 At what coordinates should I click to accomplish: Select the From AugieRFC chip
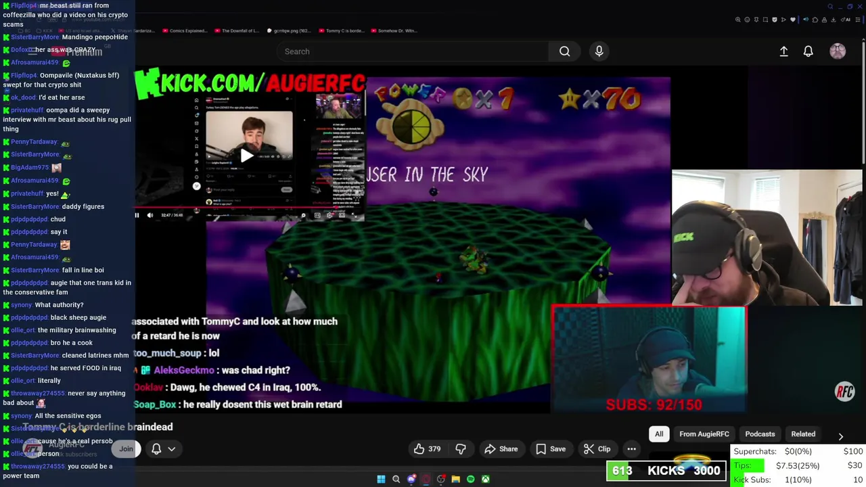pos(704,434)
